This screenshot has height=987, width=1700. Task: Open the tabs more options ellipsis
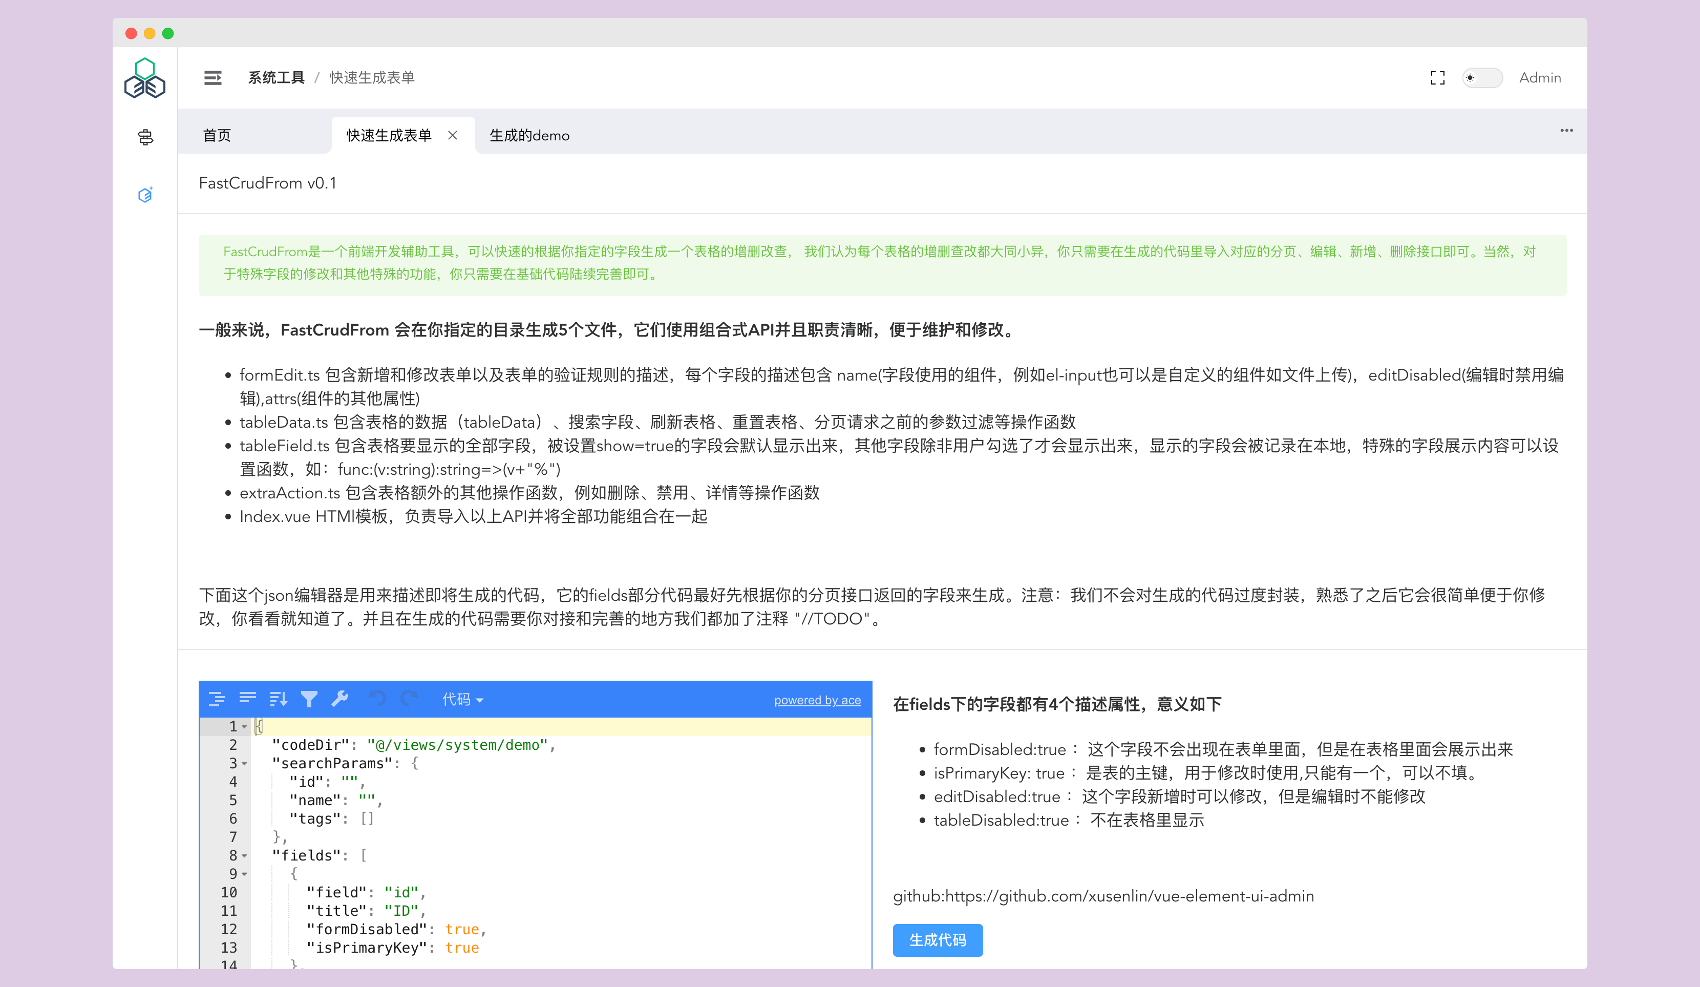(1566, 131)
